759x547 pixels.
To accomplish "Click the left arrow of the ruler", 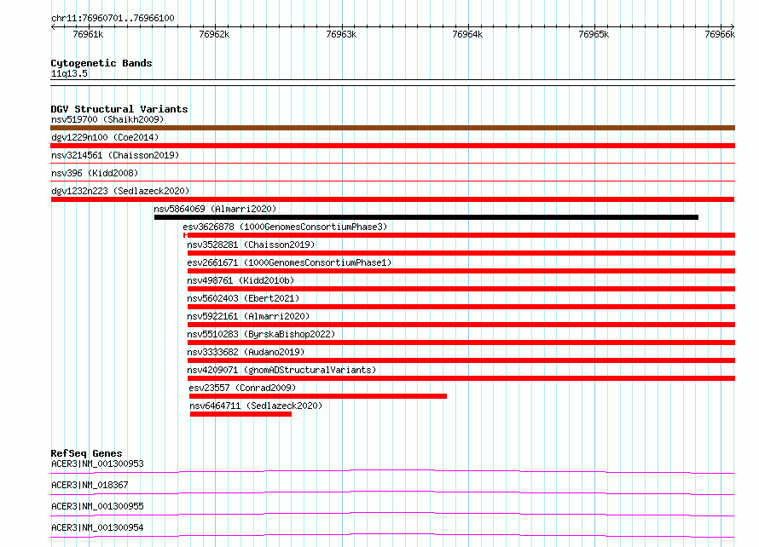I will coord(53,26).
